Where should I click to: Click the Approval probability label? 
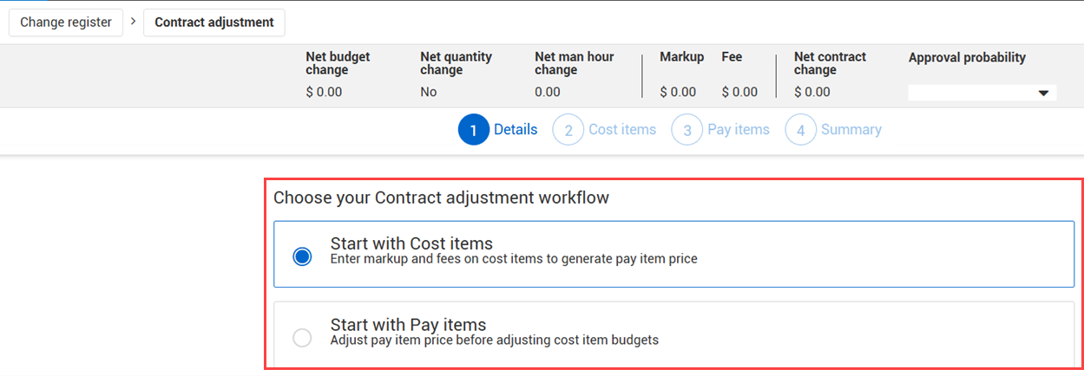coord(967,57)
